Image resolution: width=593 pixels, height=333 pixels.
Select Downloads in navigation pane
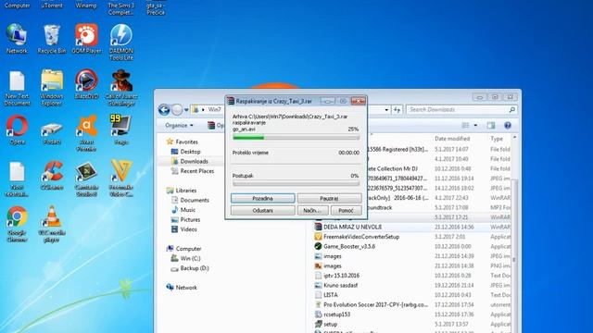coord(194,161)
